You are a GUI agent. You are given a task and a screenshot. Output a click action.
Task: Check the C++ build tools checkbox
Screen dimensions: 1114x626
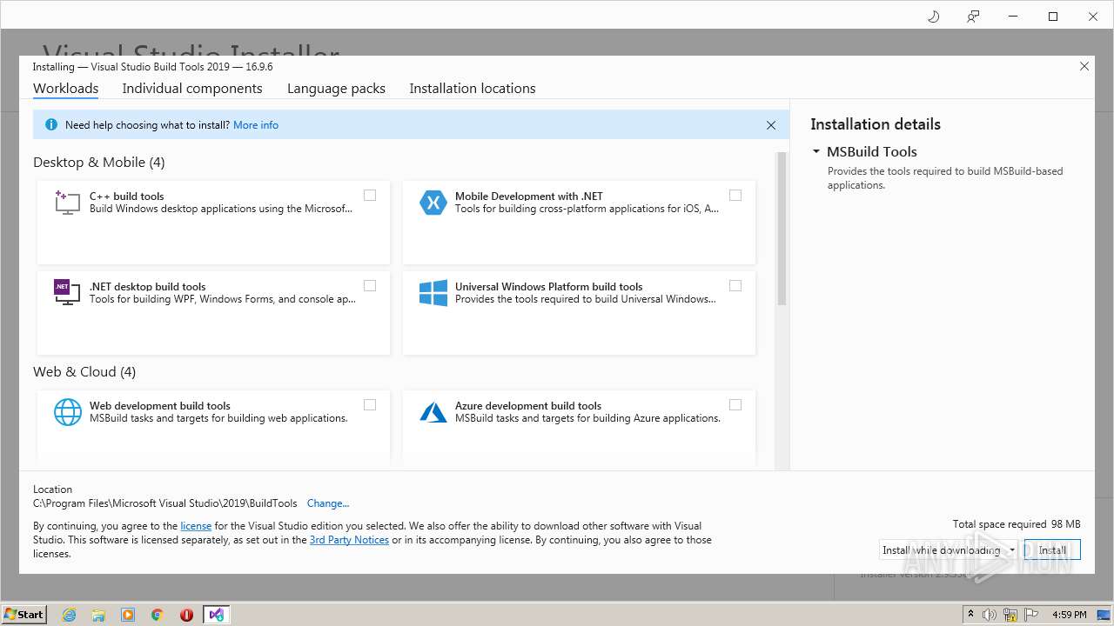pyautogui.click(x=370, y=195)
